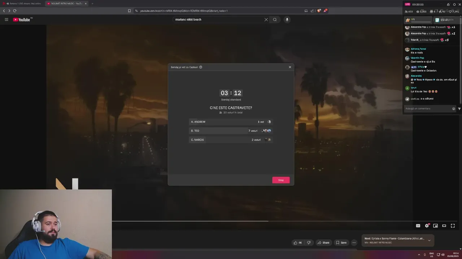This screenshot has width=462, height=259.
Task: Close the live chat overlay
Action: [459, 4]
